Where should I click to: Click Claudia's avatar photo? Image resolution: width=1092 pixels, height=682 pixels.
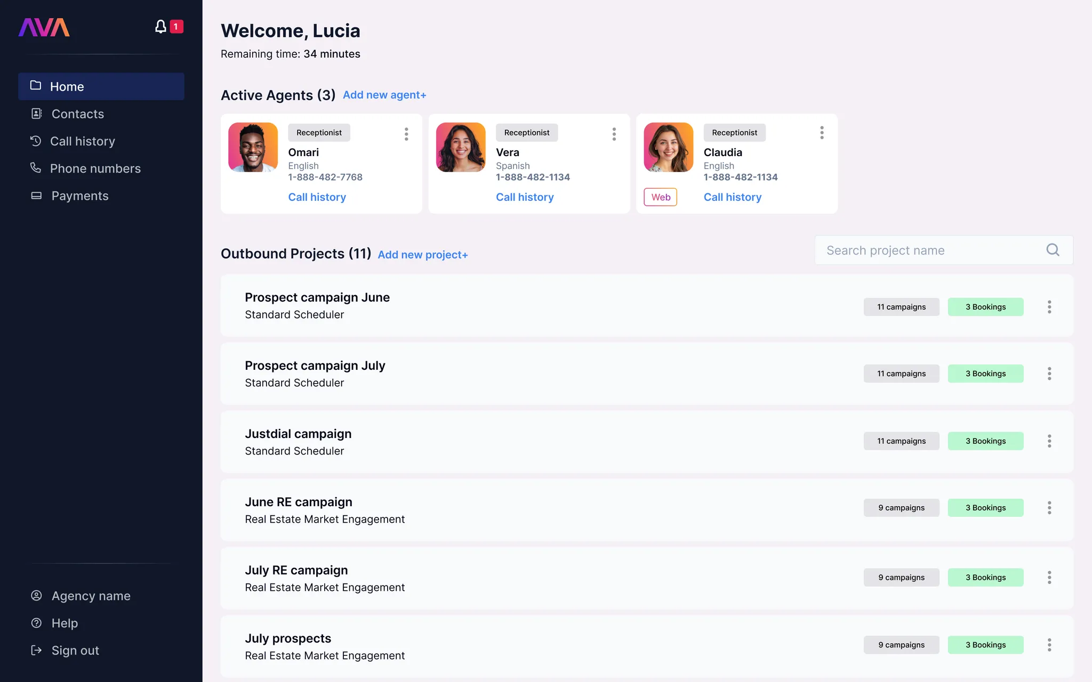click(669, 147)
